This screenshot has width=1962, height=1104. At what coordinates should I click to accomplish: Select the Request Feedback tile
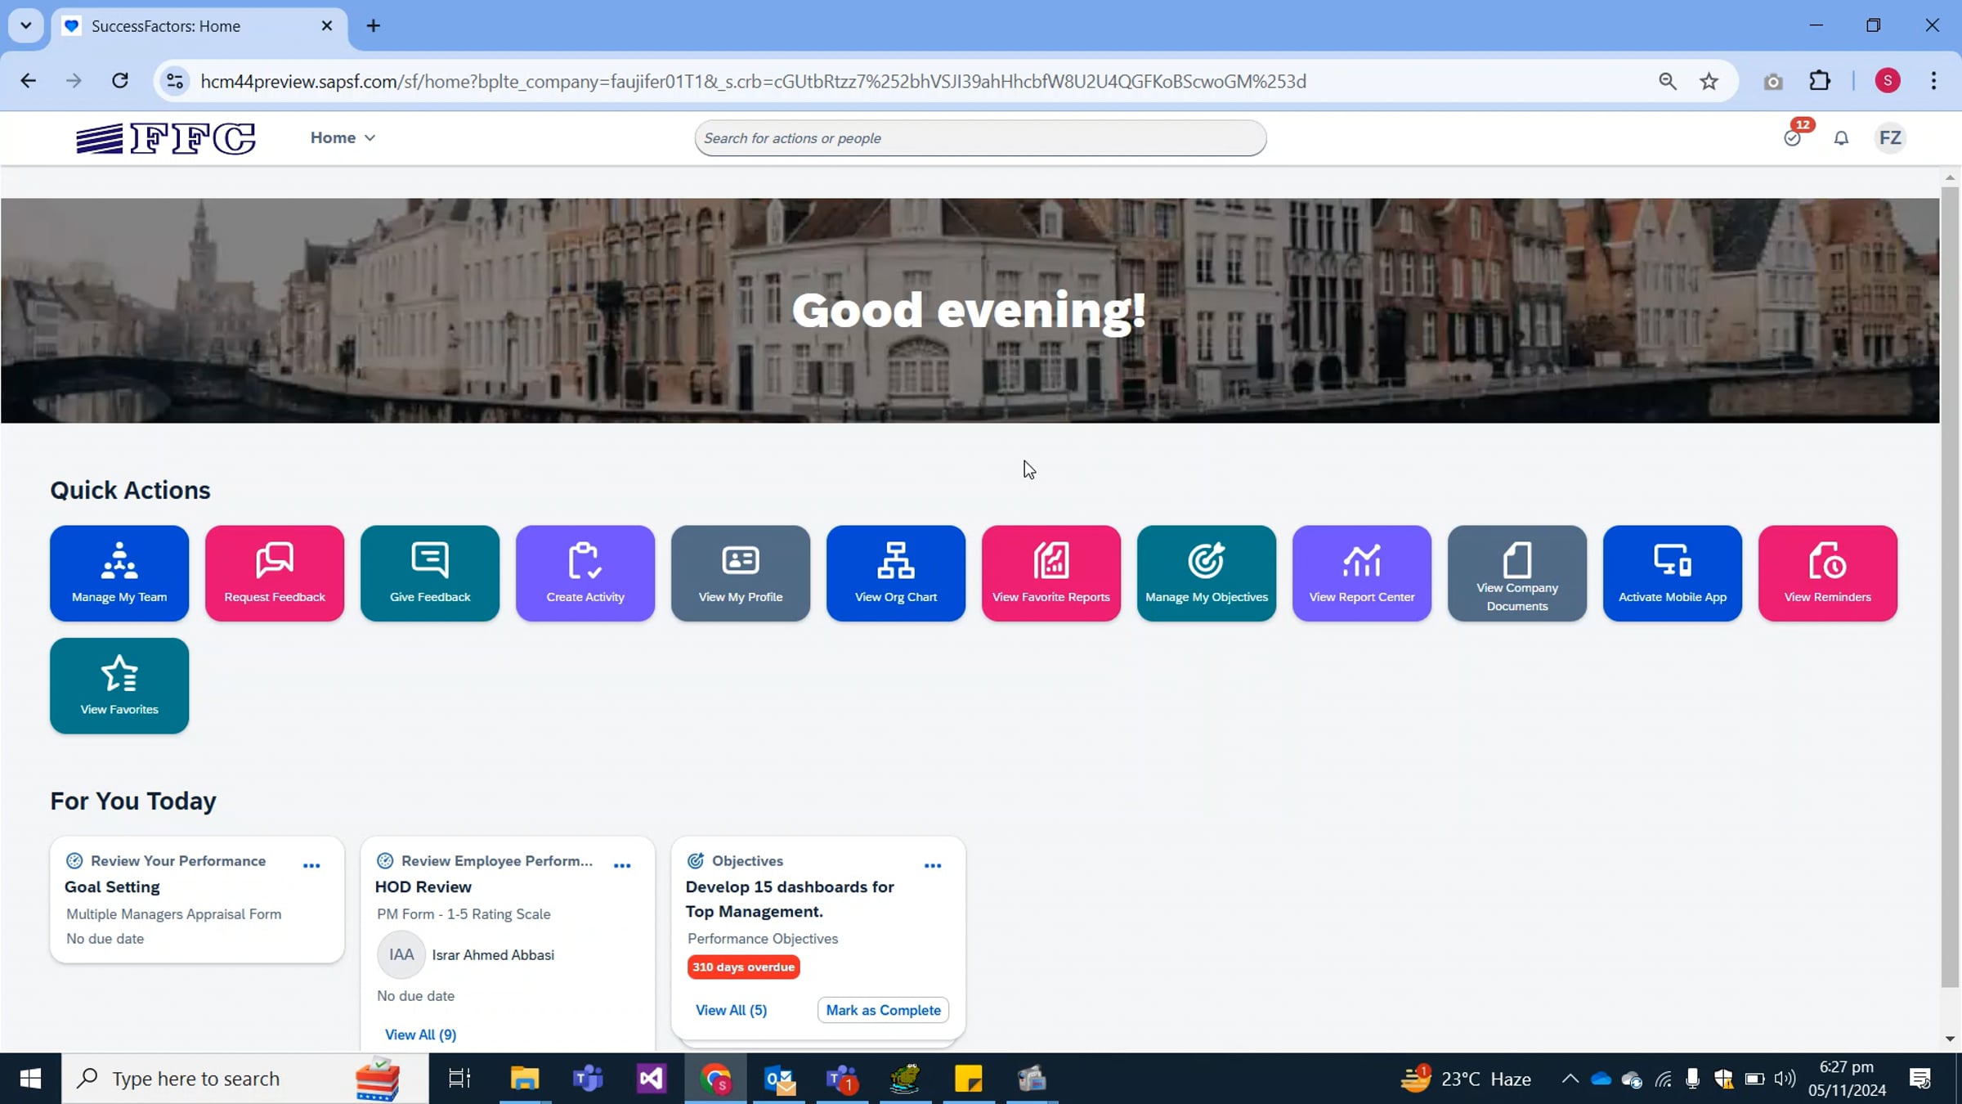pos(274,572)
